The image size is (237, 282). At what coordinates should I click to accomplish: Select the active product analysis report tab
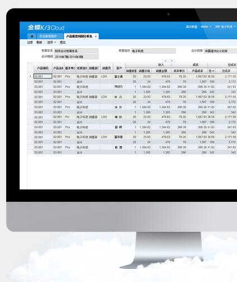[81, 36]
